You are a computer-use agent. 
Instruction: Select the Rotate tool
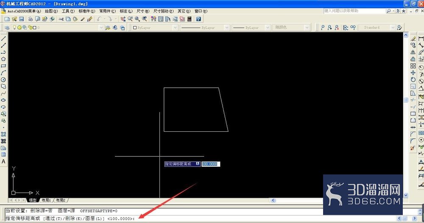pyautogui.click(x=413, y=79)
